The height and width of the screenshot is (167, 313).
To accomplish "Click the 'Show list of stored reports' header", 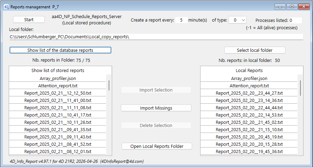I will point(58,70).
